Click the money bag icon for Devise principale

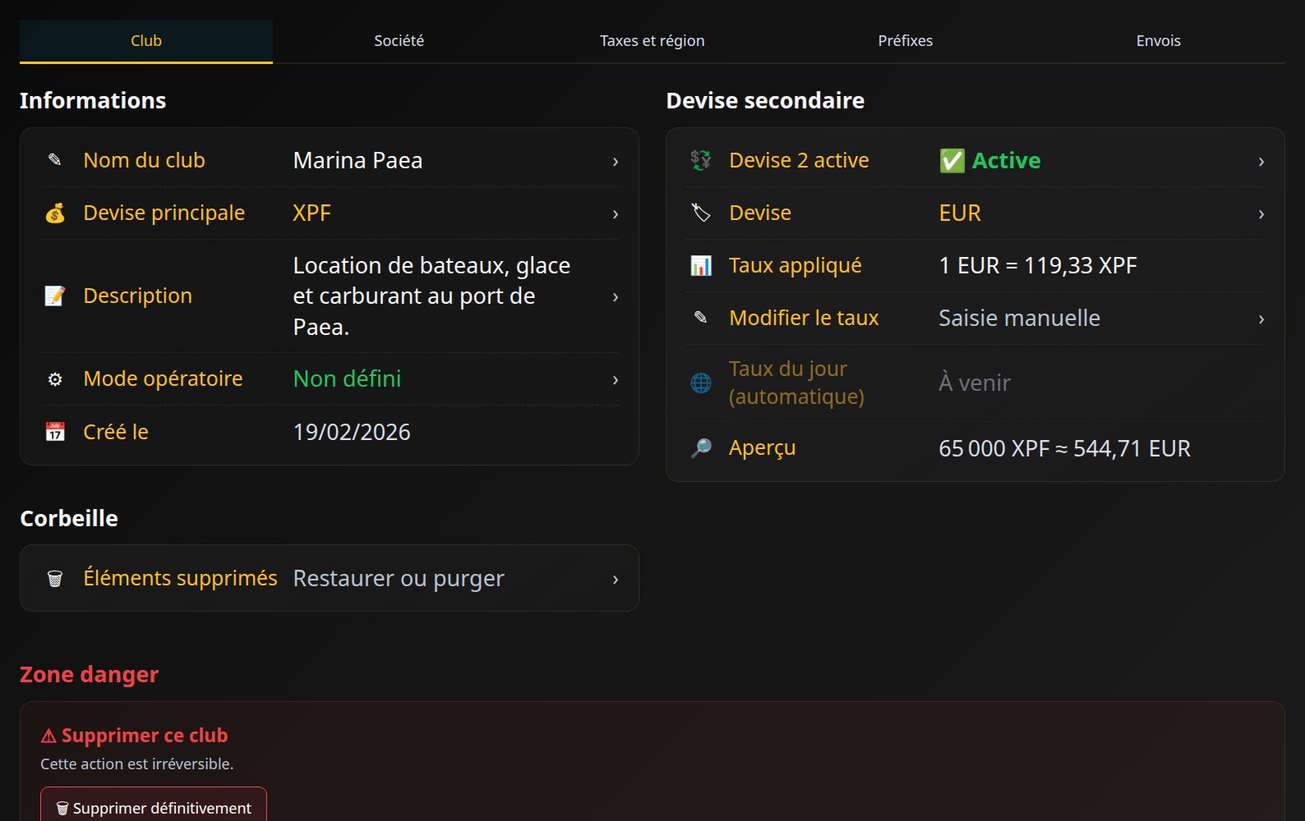(x=55, y=213)
